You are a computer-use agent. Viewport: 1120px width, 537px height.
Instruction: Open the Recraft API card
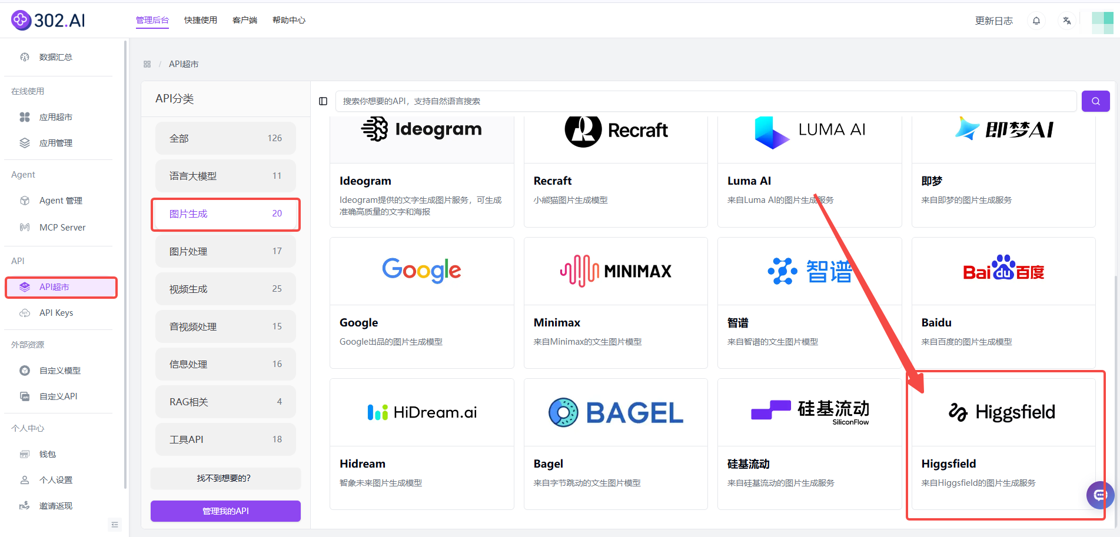pyautogui.click(x=616, y=172)
